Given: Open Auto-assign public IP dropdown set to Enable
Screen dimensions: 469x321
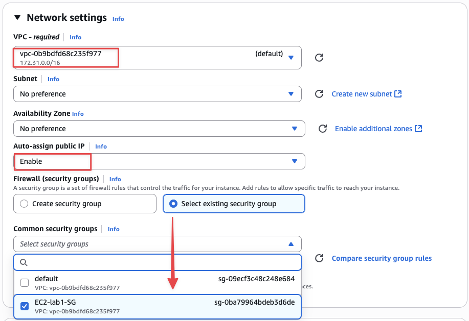Looking at the screenshot, I should [159, 161].
